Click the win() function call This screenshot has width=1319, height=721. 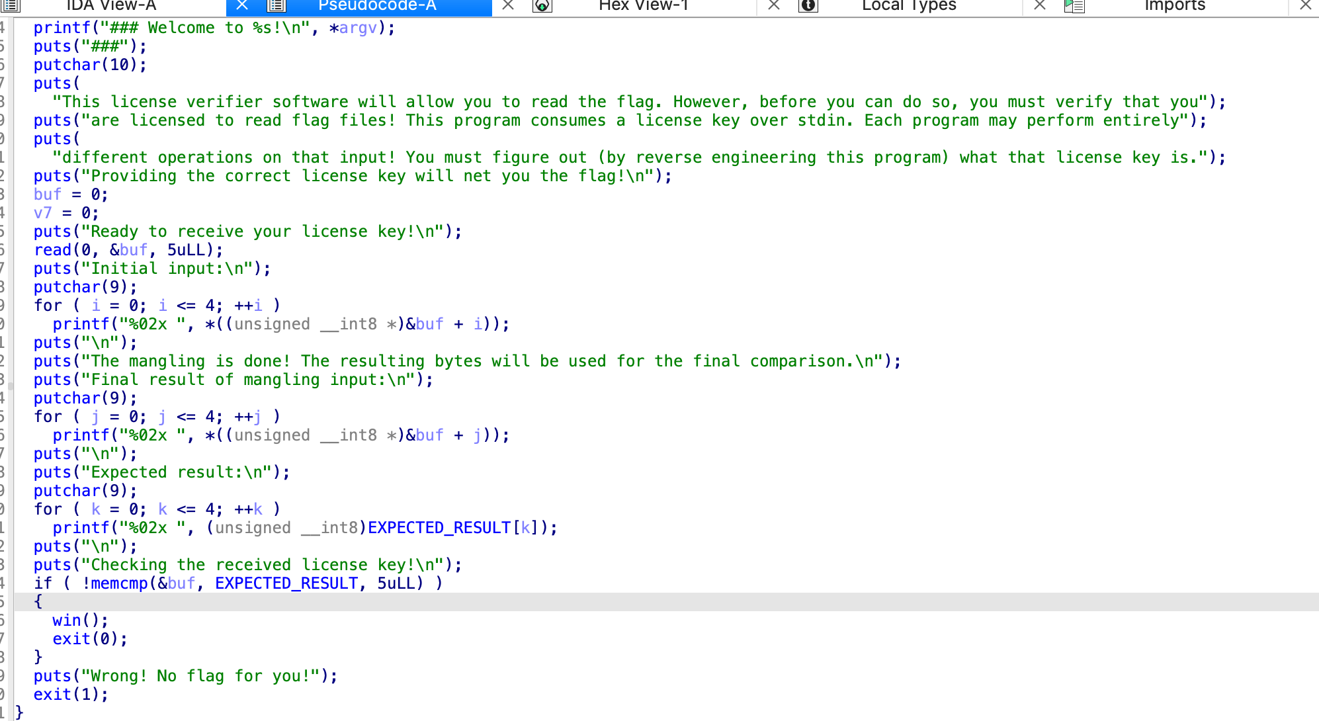point(66,620)
